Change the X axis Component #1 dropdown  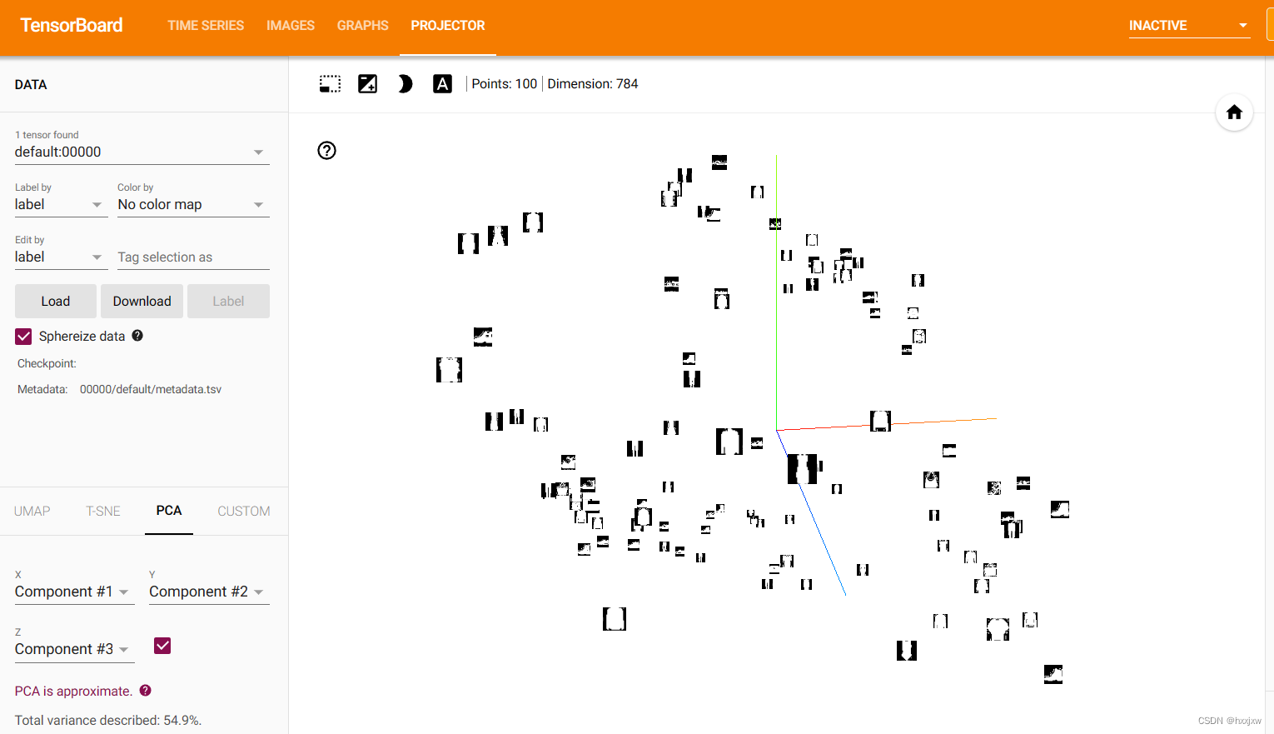74,592
